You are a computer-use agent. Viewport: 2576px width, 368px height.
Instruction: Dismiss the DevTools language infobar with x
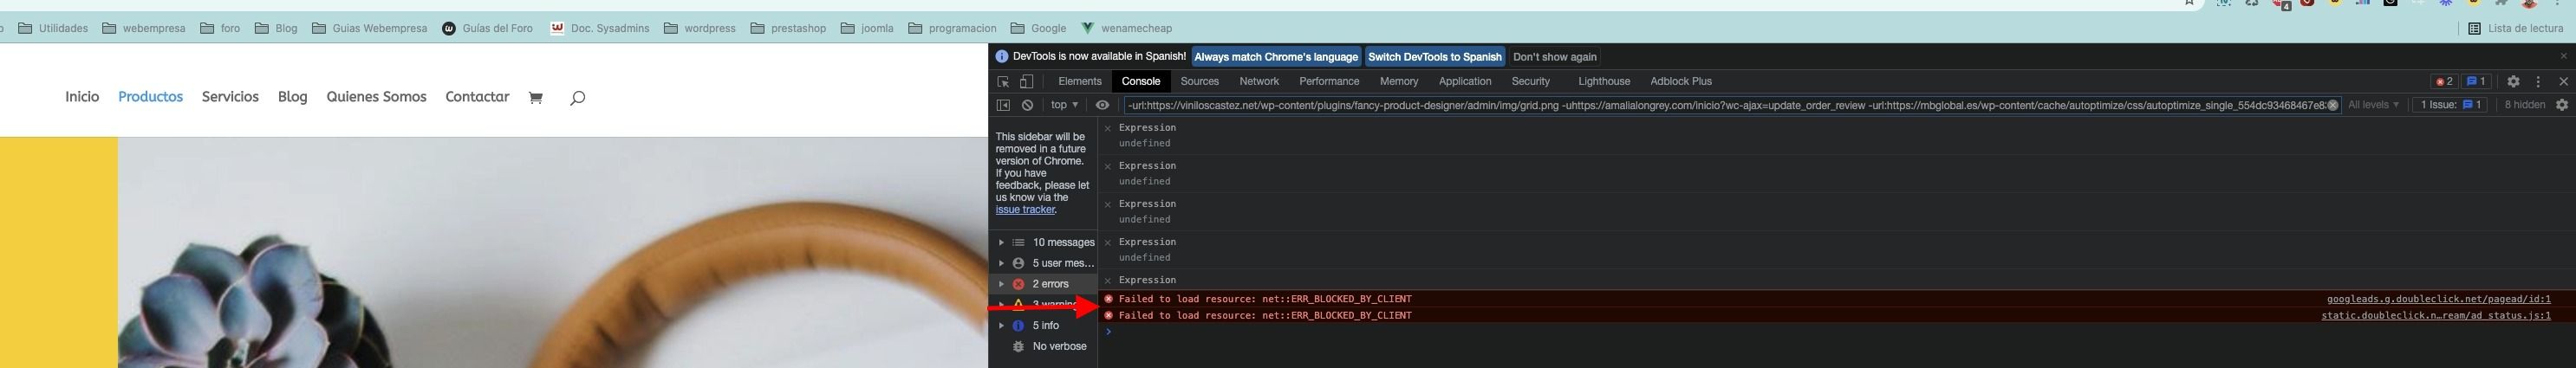pos(2563,57)
